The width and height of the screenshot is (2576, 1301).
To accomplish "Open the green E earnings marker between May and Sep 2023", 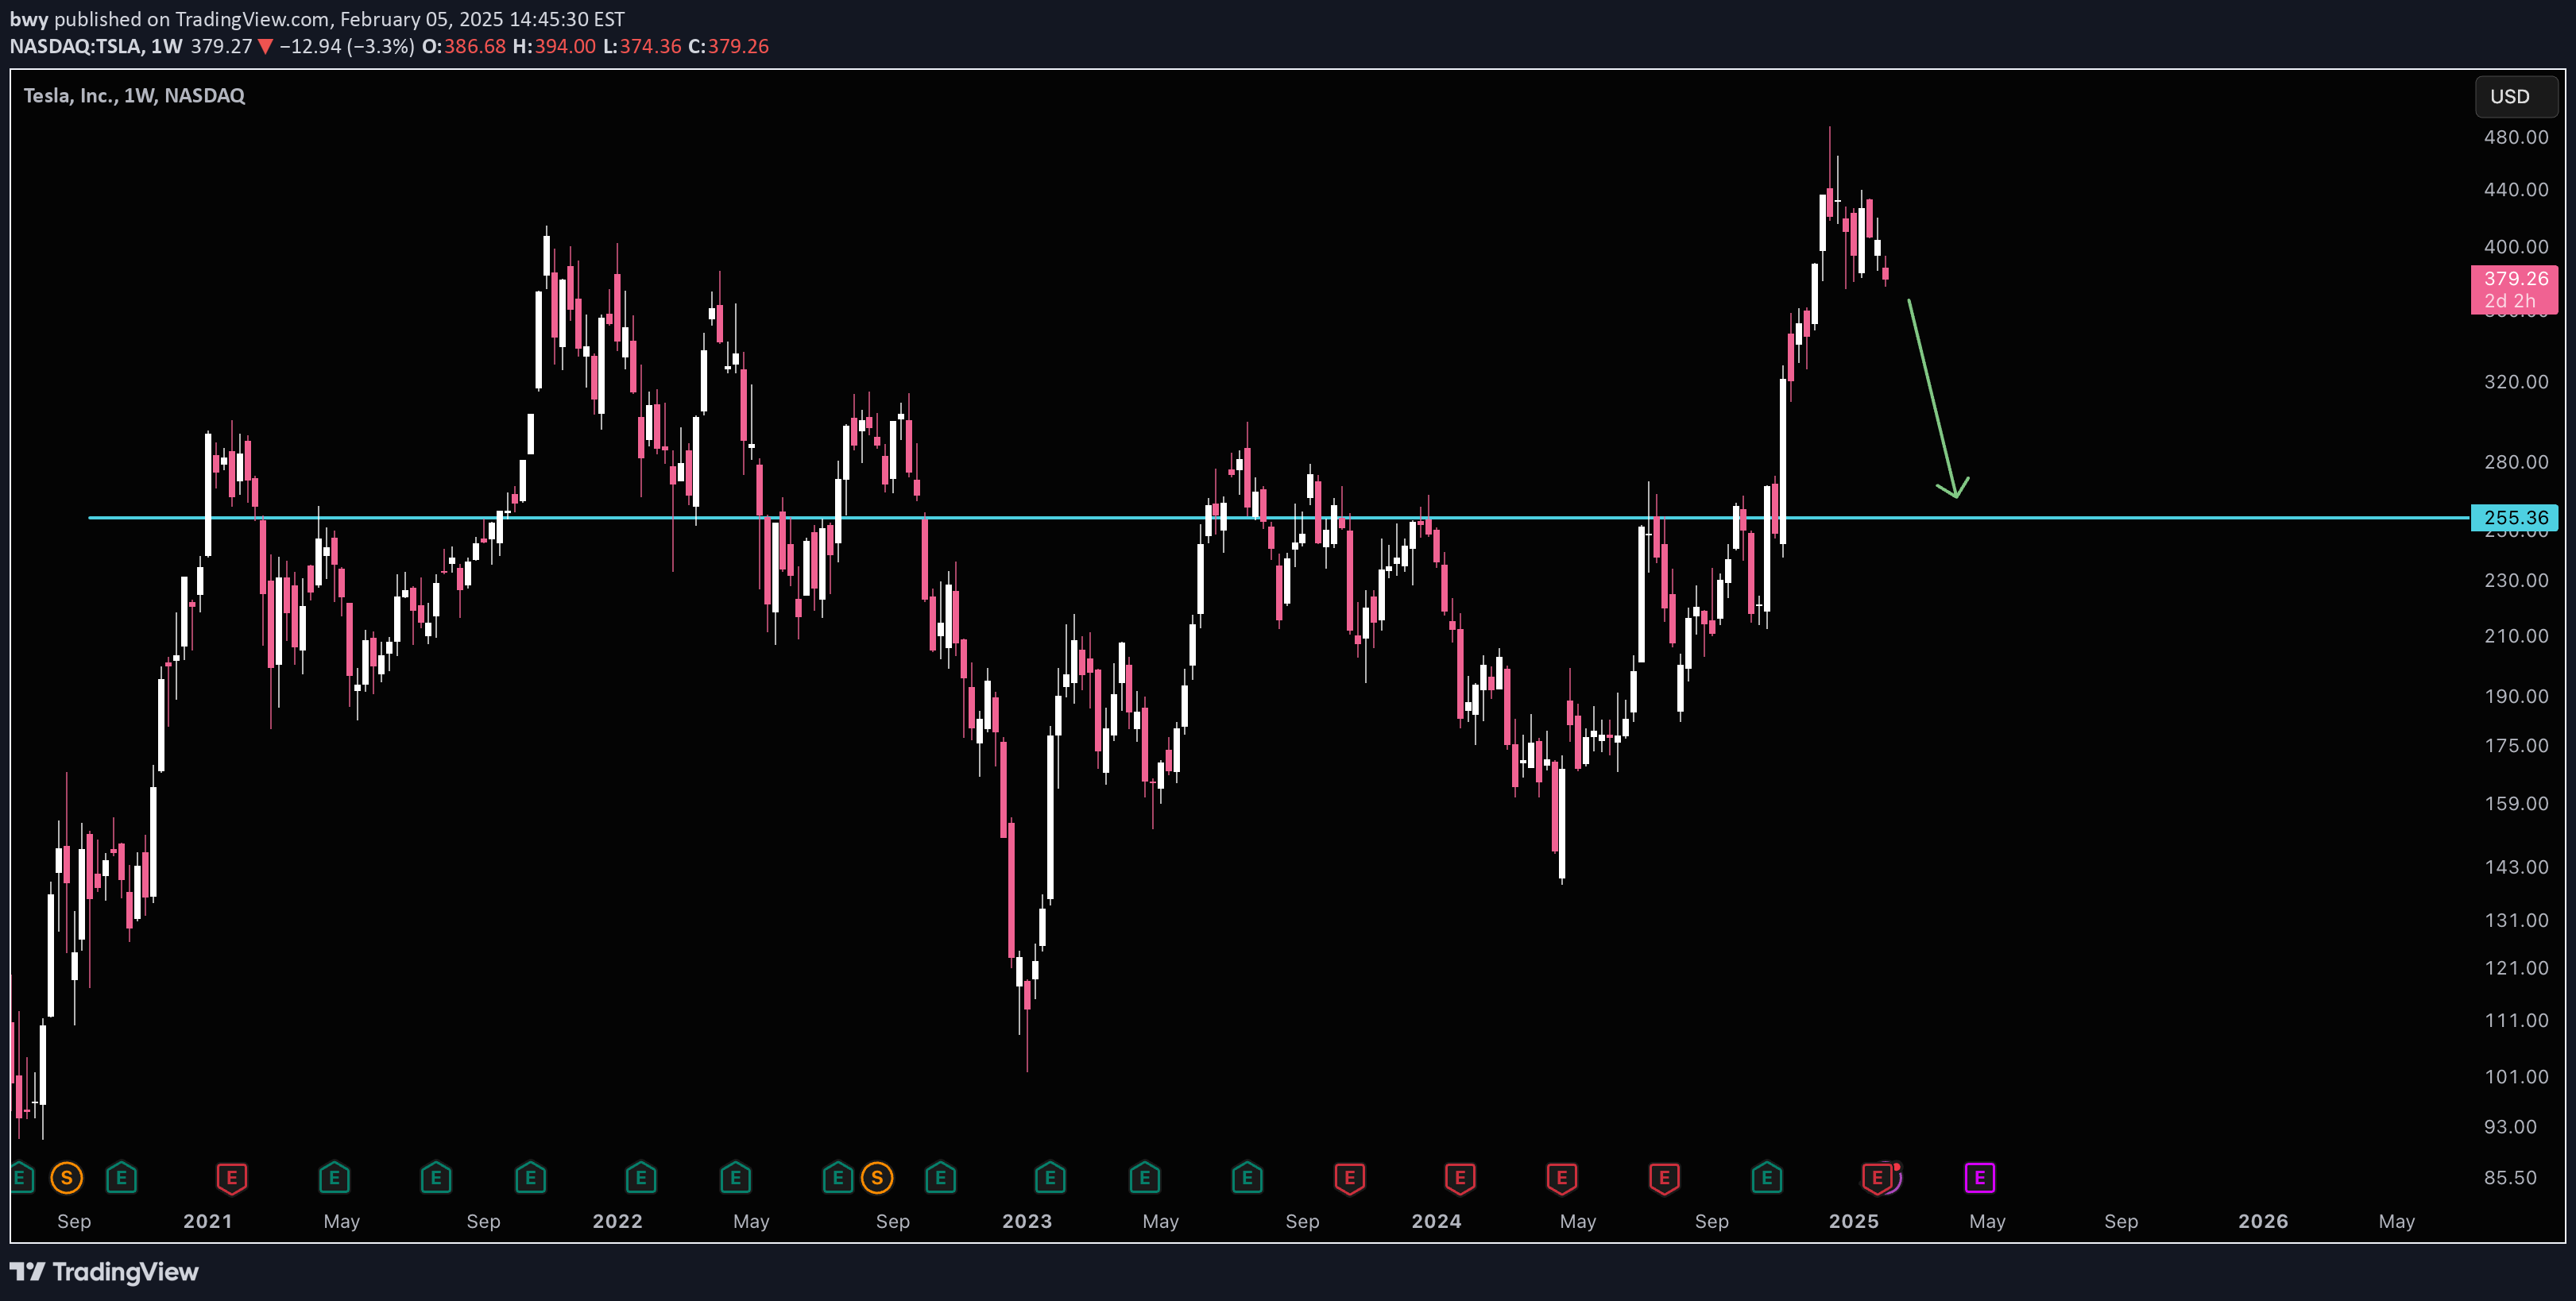I will click(1247, 1178).
